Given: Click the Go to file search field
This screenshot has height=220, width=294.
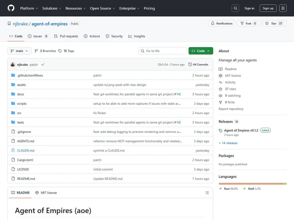Looking at the screenshot, I should point(163,51).
